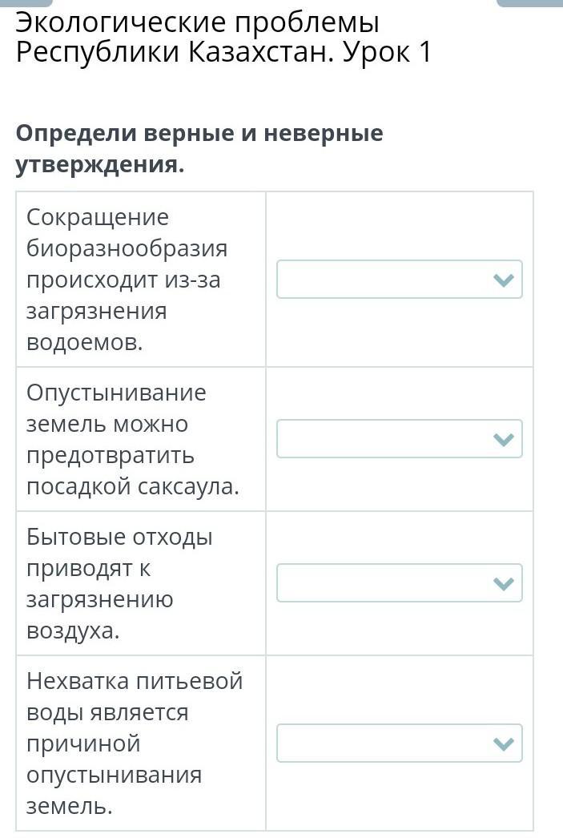Click chevron arrow beside the Бытовые отходы statement
Image resolution: width=563 pixels, height=838 pixels.
(505, 583)
